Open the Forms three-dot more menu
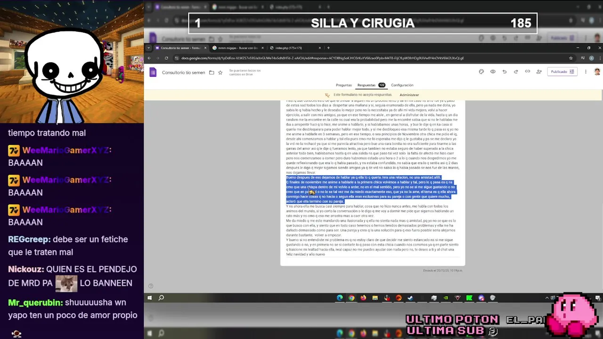This screenshot has height=339, width=603. [586, 72]
